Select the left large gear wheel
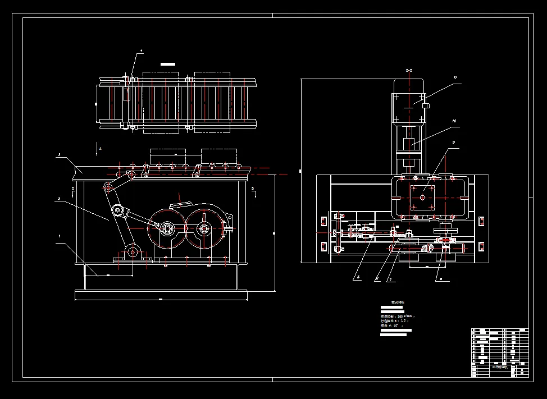The image size is (547, 399). coord(167,228)
